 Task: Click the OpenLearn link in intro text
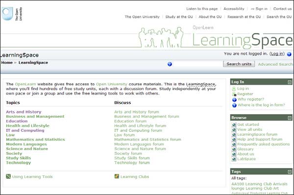click(25, 84)
